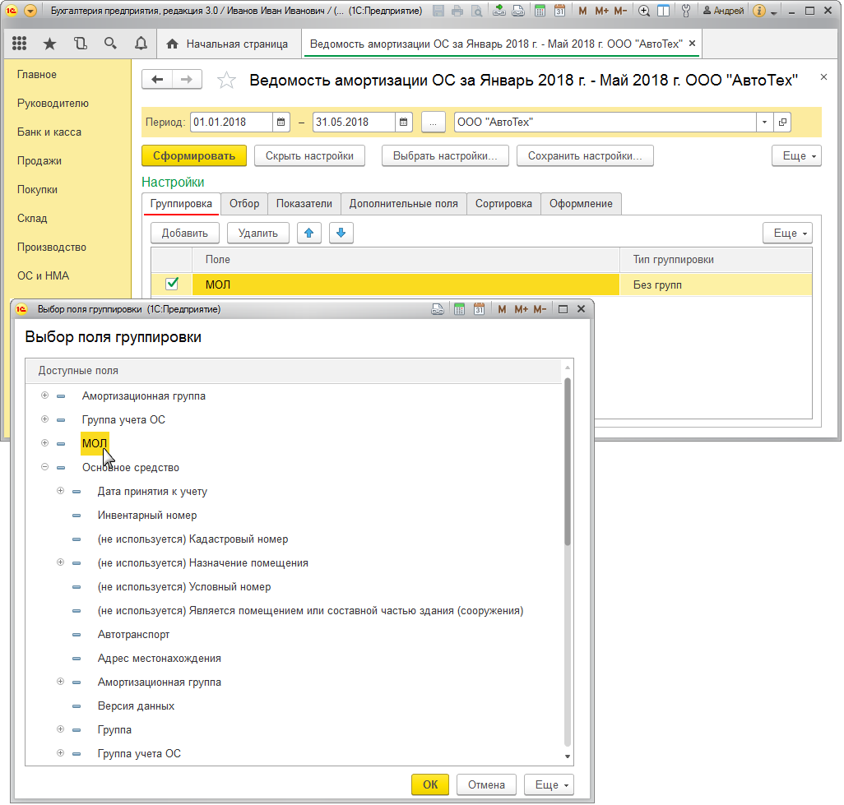Open the notifications bell icon
Image resolution: width=844 pixels, height=805 pixels.
141,44
